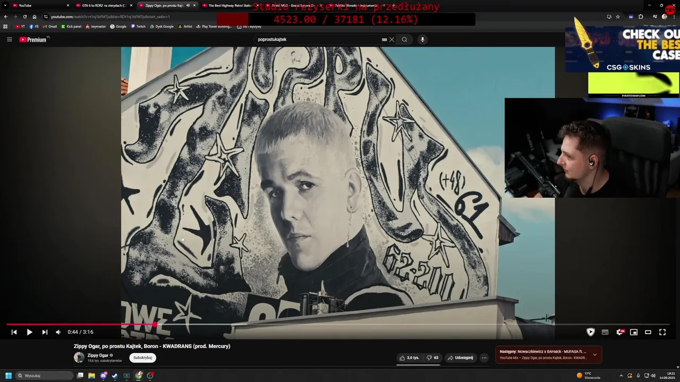Open Zippy Ogar channel avatar
The image size is (680, 382).
[79, 358]
